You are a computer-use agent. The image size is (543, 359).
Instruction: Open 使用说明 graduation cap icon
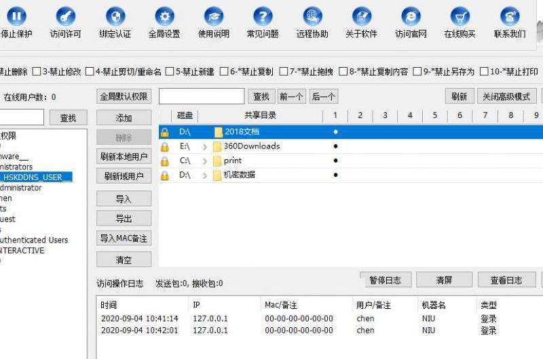214,16
